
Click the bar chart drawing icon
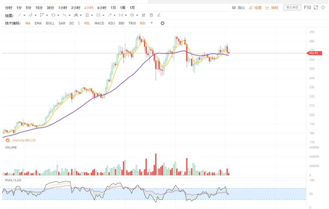click(144, 15)
